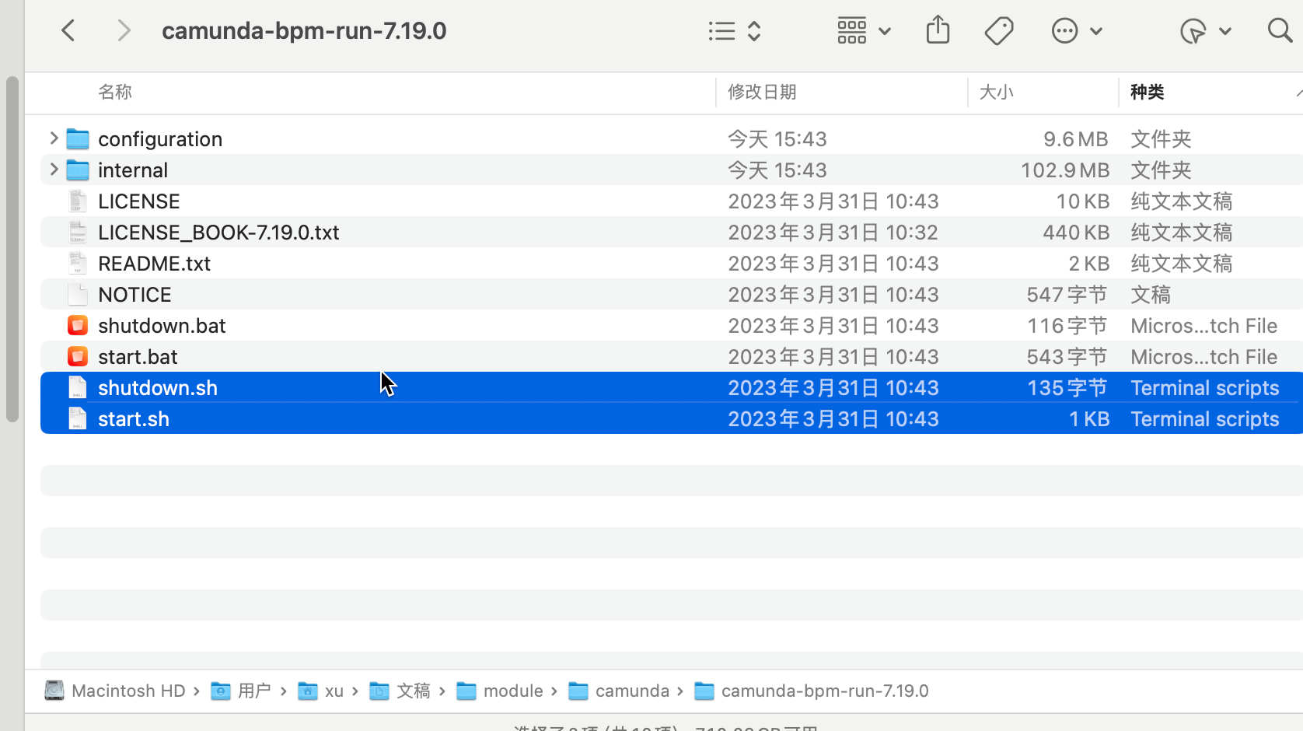Click the start.bat file icon
1303x731 pixels.
tap(78, 356)
